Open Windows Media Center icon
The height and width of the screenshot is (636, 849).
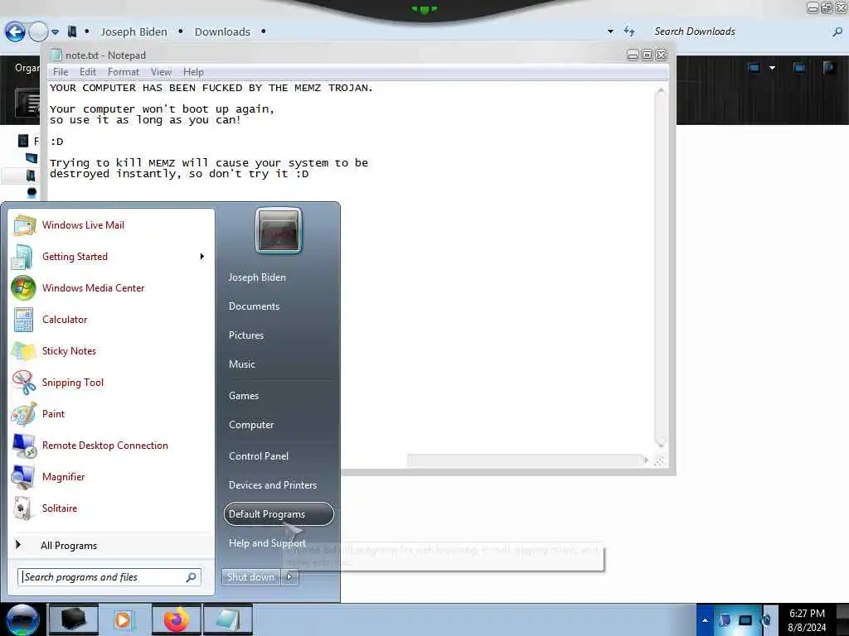pos(23,287)
